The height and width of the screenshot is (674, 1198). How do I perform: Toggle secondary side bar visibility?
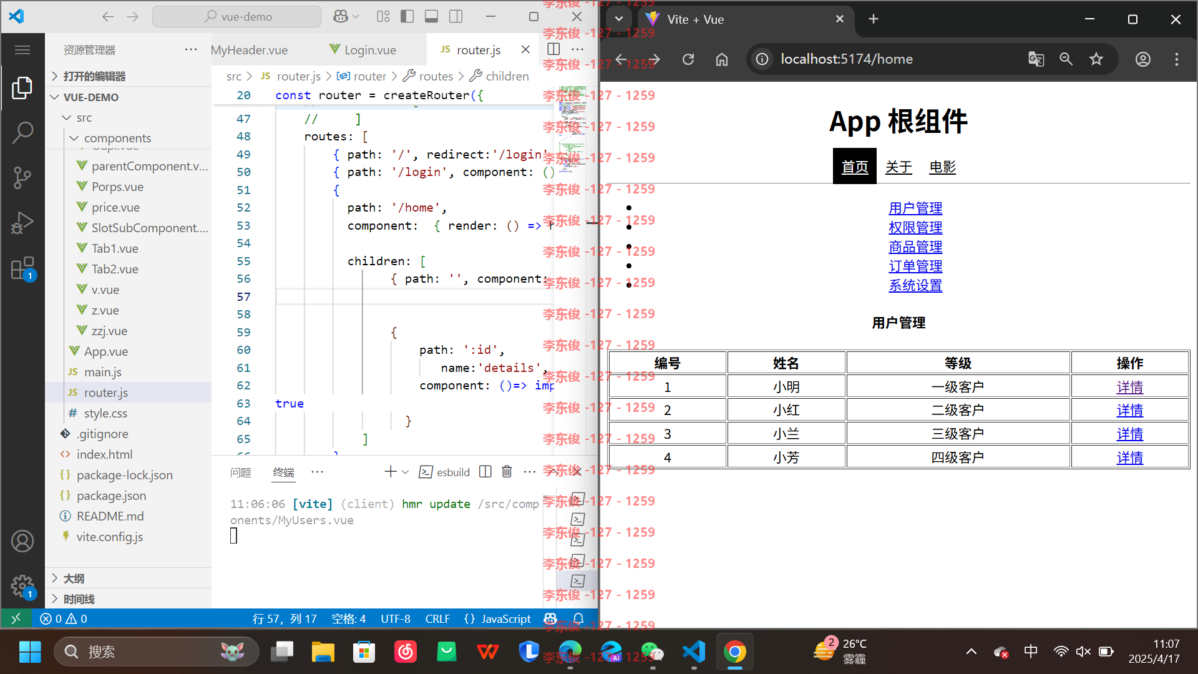tap(456, 17)
